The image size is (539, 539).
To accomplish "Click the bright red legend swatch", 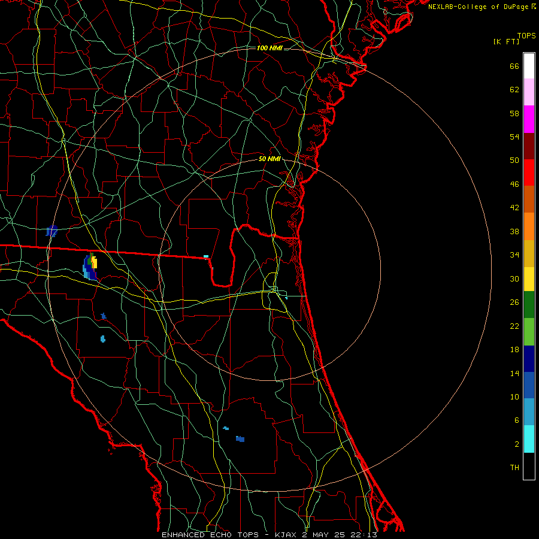I will click(529, 172).
